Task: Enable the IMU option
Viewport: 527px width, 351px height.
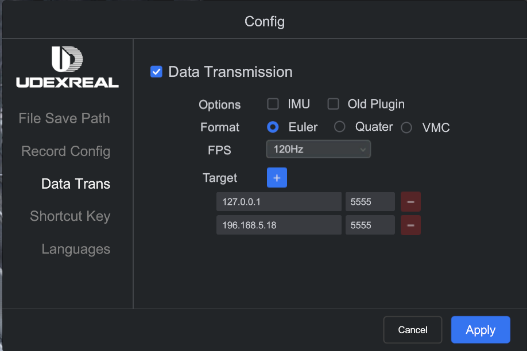Action: pos(273,104)
